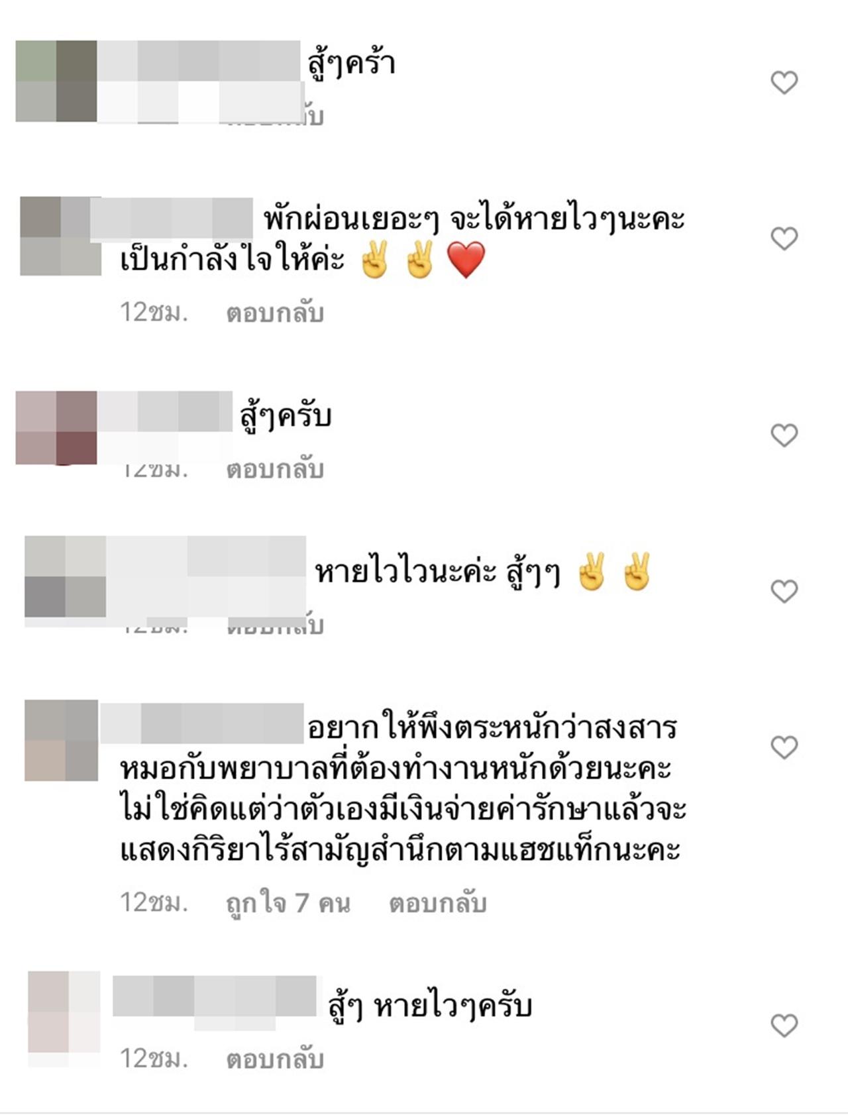Click ตอบกลับ under "เป็นกำลังใจให้ค่ะ" comment

pyautogui.click(x=275, y=313)
